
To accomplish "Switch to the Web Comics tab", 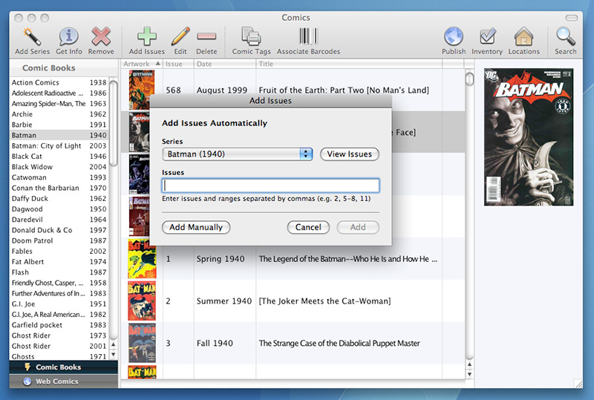I will 58,381.
